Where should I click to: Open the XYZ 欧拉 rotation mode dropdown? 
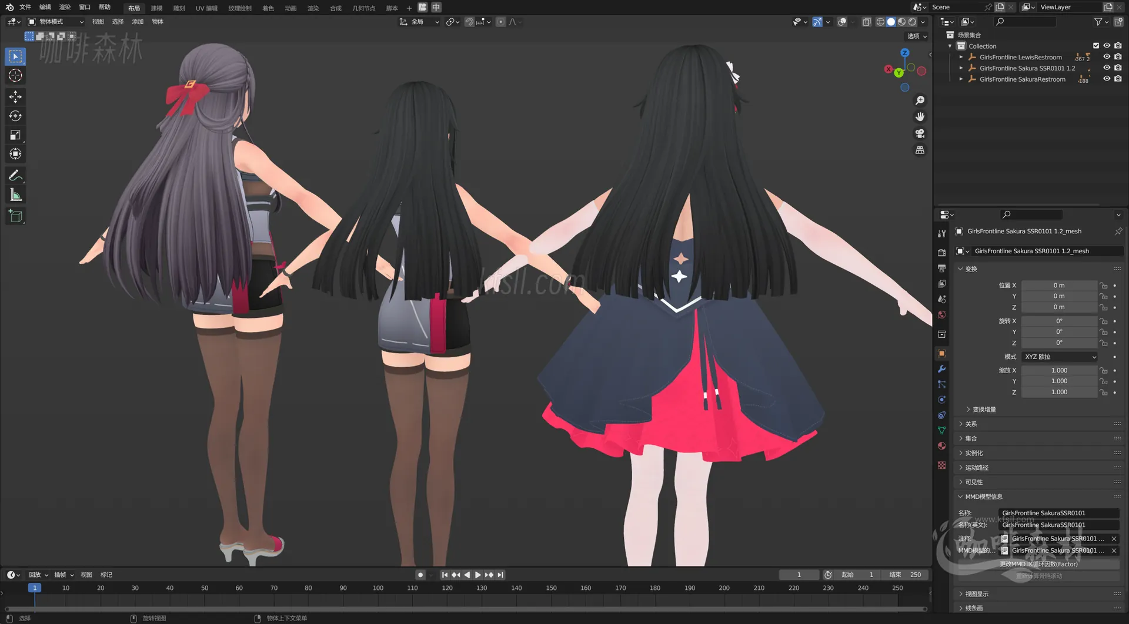pos(1058,357)
